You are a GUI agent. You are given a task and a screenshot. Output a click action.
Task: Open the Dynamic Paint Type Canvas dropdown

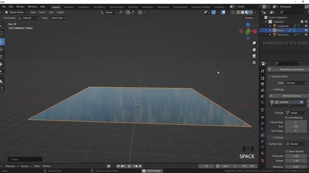tap(296, 83)
